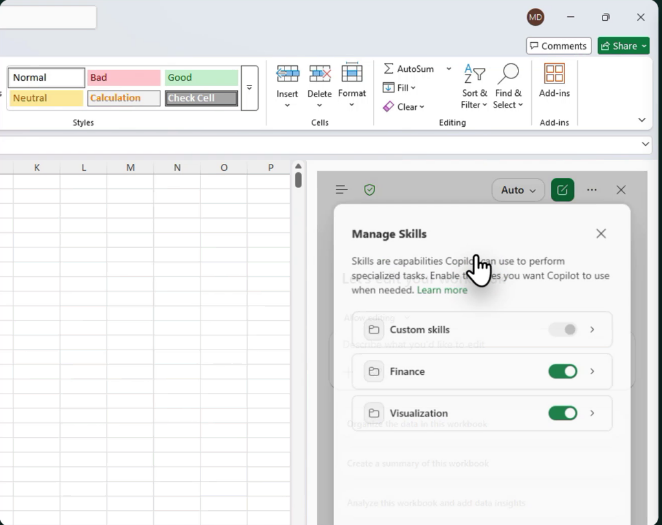Apply the Bad cell style
This screenshot has height=525, width=662.
click(124, 78)
